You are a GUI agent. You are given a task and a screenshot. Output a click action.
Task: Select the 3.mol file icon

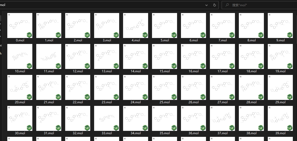[107, 25]
